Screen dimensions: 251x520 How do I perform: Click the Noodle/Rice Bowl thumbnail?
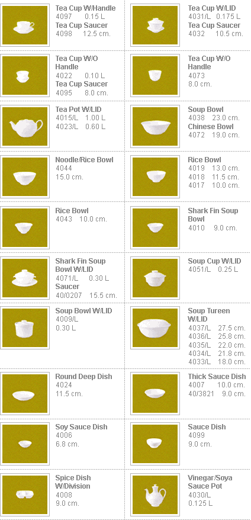(25, 176)
